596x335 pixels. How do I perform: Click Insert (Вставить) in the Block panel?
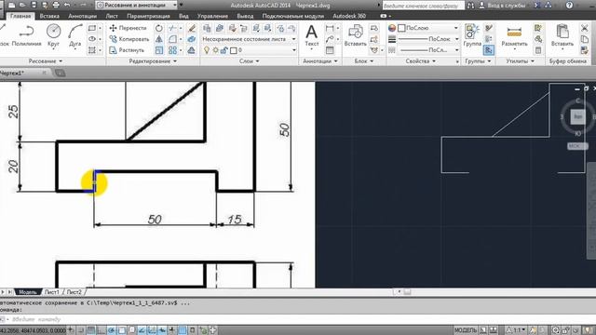(x=356, y=35)
